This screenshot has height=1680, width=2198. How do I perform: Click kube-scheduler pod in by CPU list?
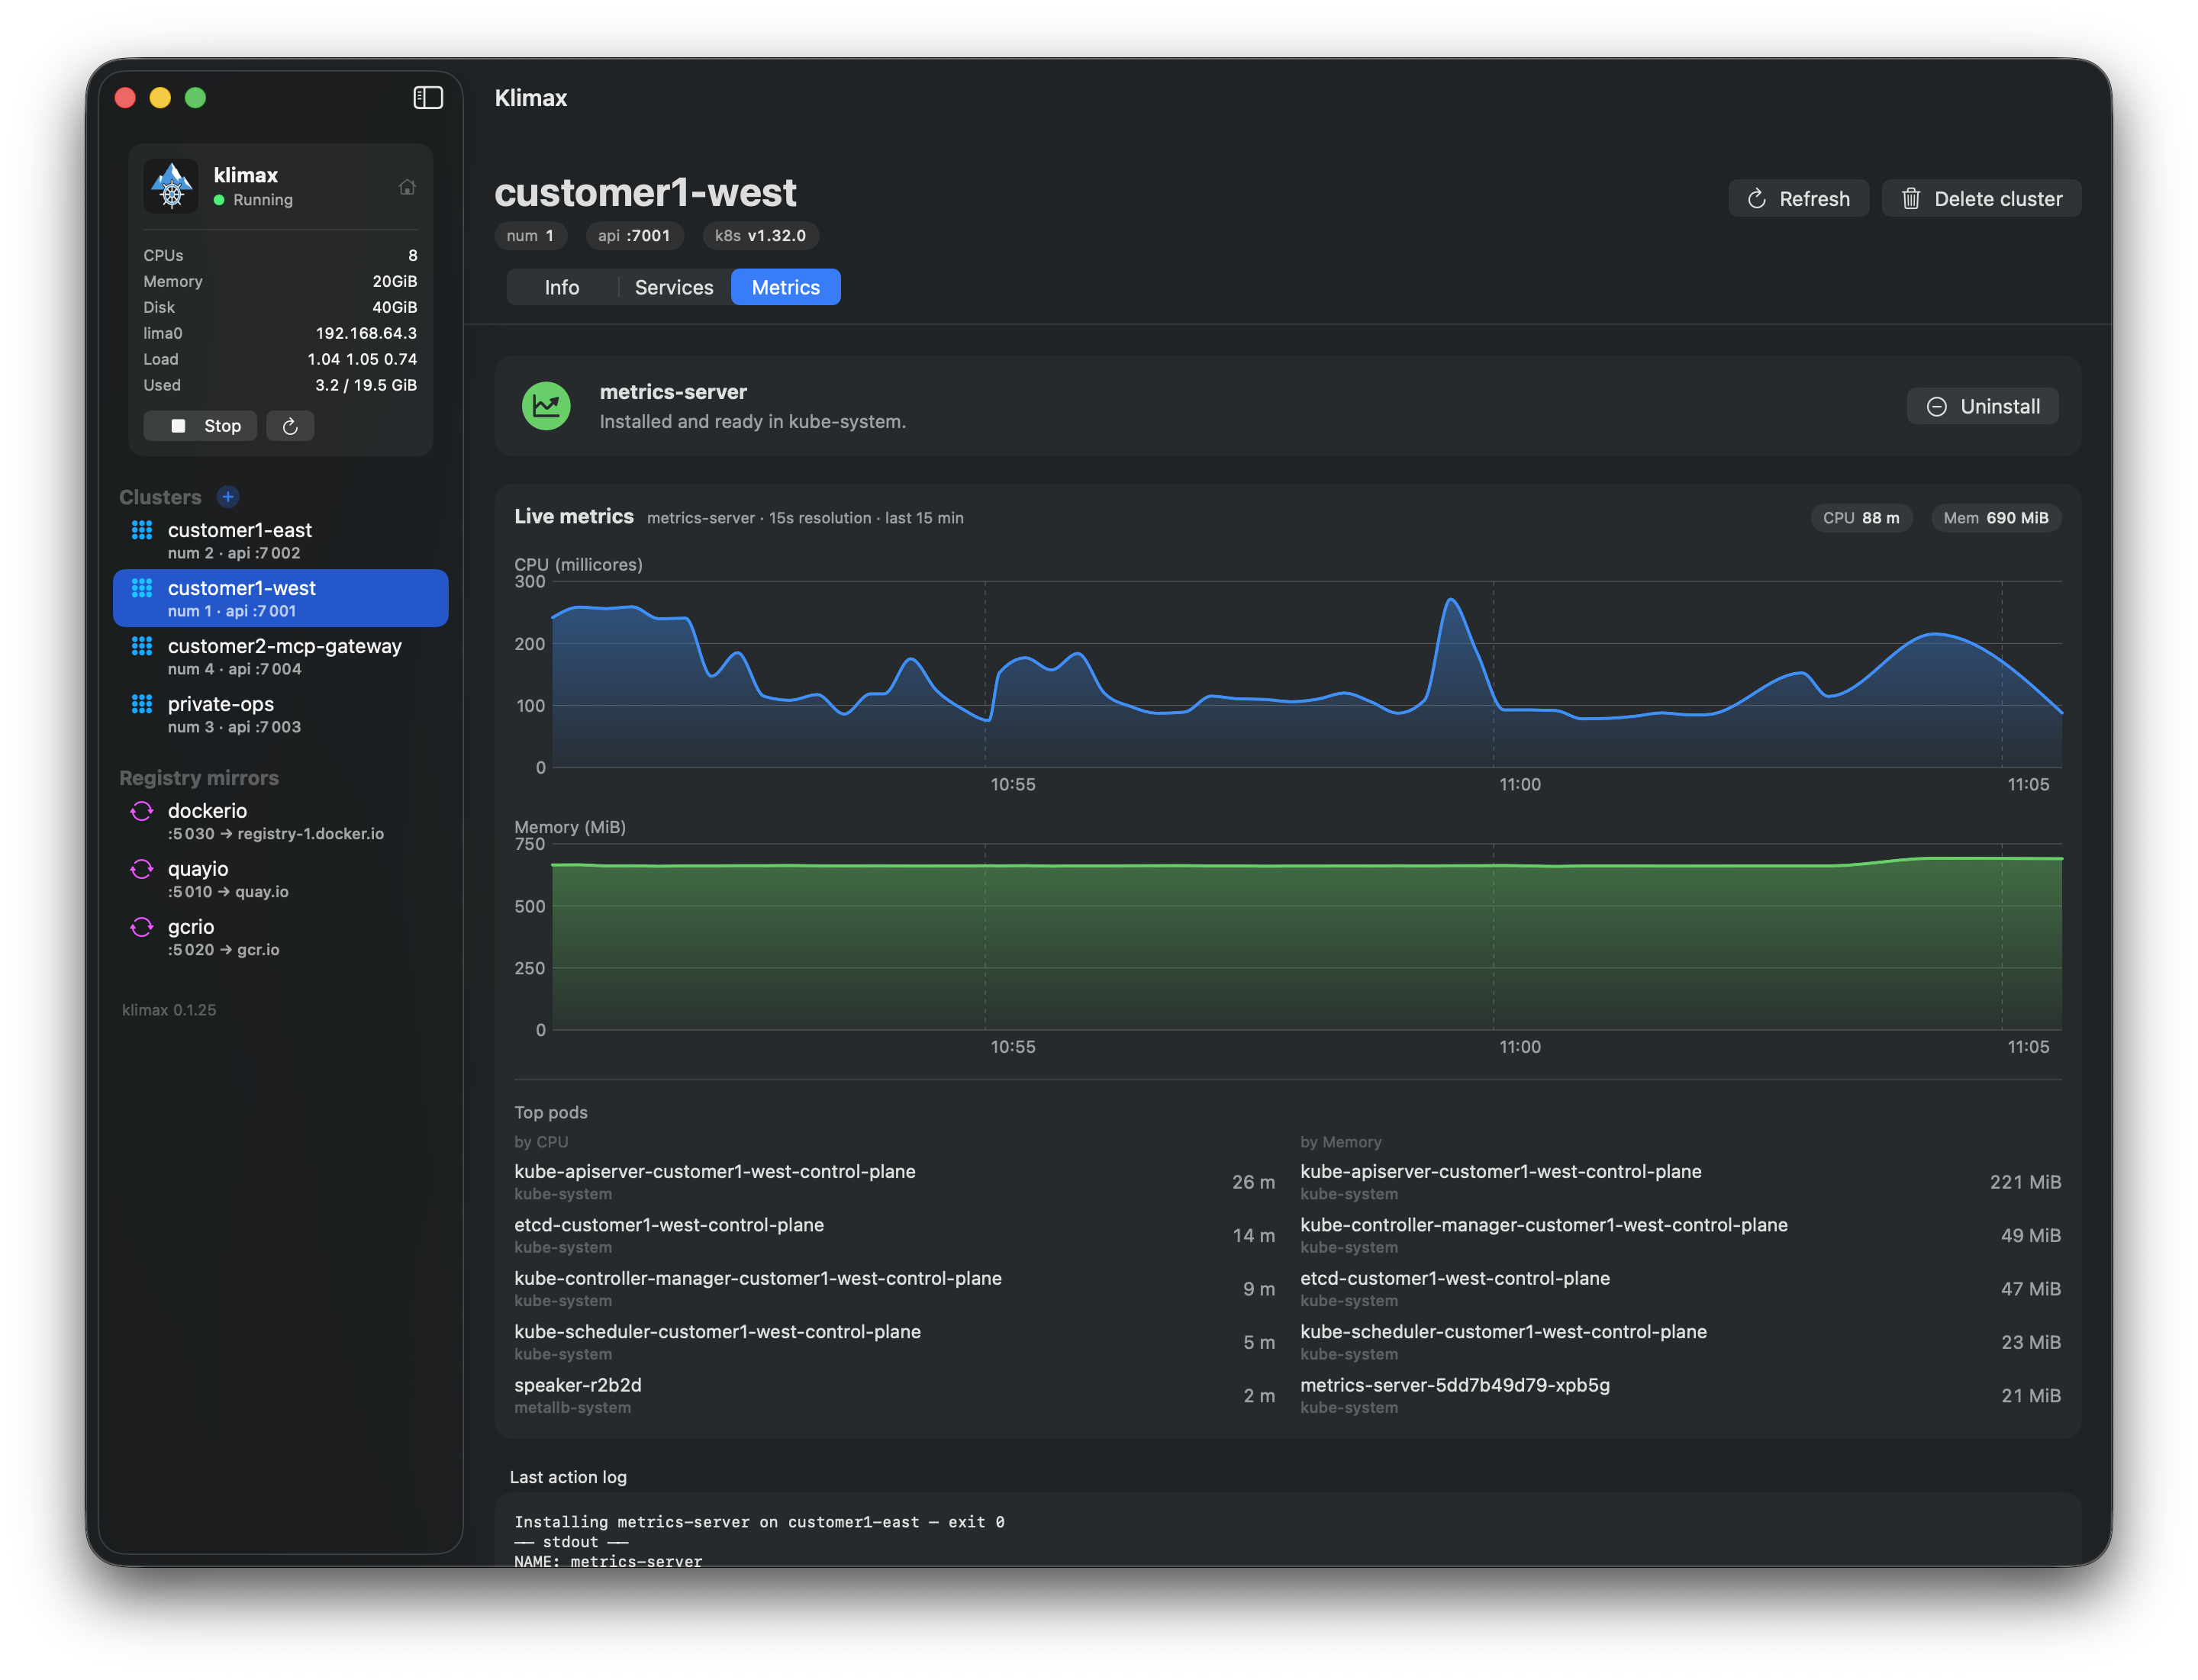(894, 1342)
